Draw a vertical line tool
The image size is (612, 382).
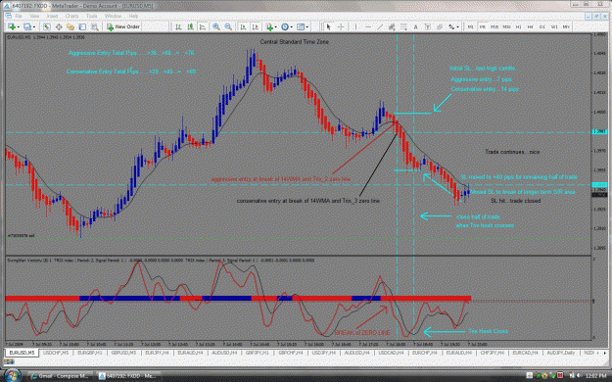point(355,26)
